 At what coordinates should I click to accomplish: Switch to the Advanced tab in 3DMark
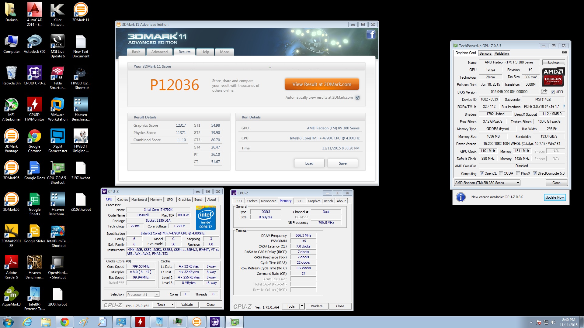[x=159, y=52]
